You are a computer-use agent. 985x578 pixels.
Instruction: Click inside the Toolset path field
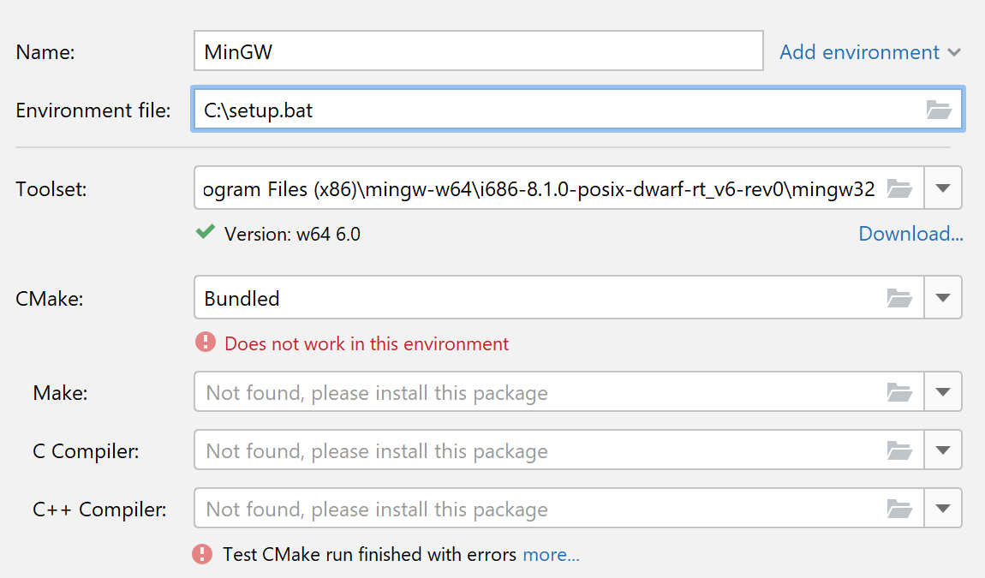(x=540, y=188)
